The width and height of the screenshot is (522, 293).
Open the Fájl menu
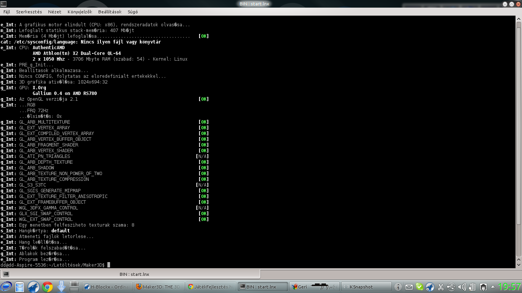pyautogui.click(x=7, y=12)
